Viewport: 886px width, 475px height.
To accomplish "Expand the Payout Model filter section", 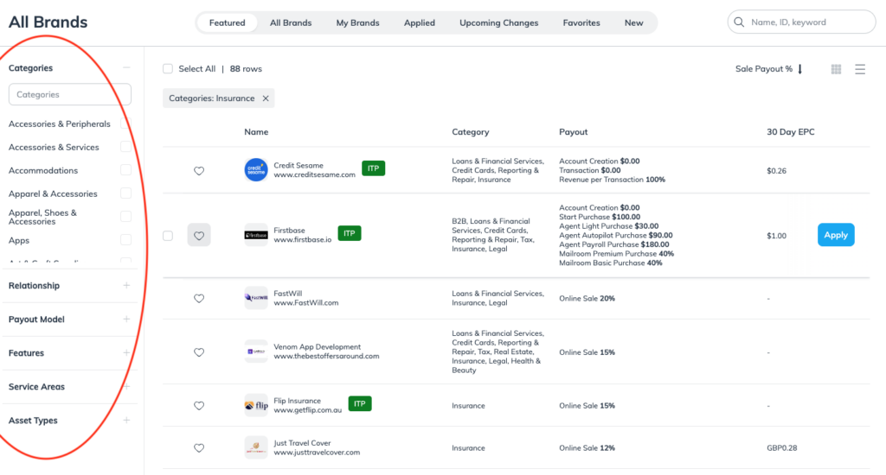I will click(x=126, y=320).
